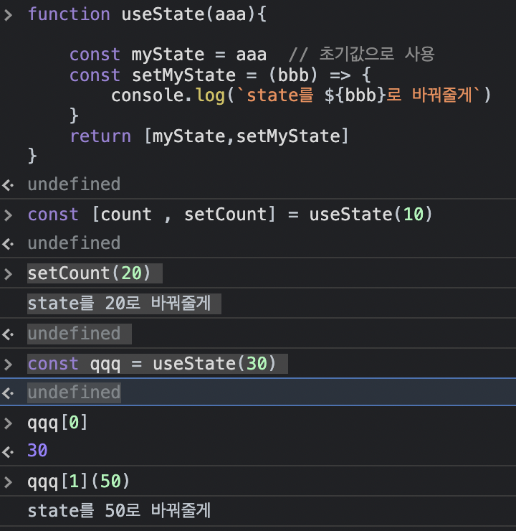
Task: Click the return arrow beside 'undefined' below useState(10)
Action: click(8, 244)
